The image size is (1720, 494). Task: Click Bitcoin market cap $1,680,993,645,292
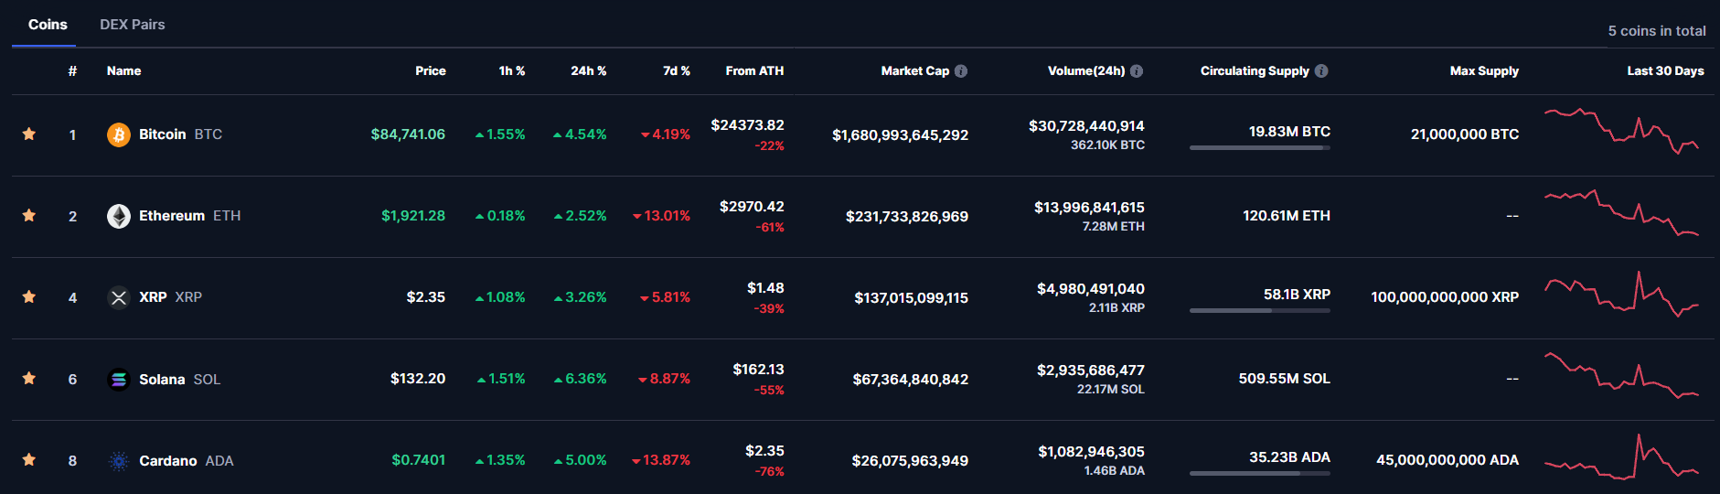900,135
